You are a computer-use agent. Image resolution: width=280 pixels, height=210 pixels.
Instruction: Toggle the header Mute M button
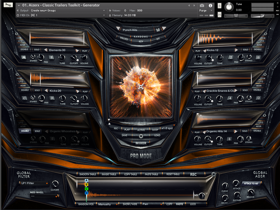(x=219, y=15)
